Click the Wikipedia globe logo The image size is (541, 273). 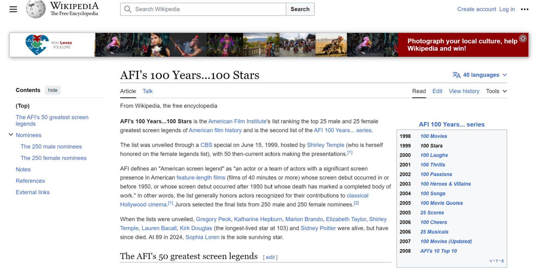[x=36, y=9]
